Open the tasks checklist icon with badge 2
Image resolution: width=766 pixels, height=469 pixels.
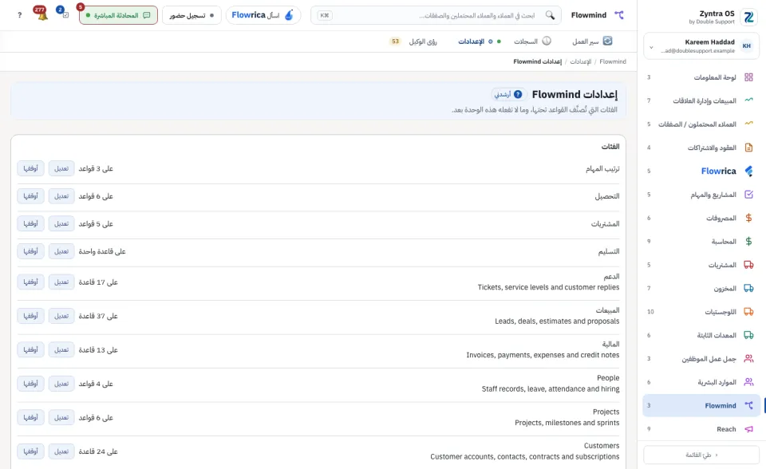pos(64,14)
